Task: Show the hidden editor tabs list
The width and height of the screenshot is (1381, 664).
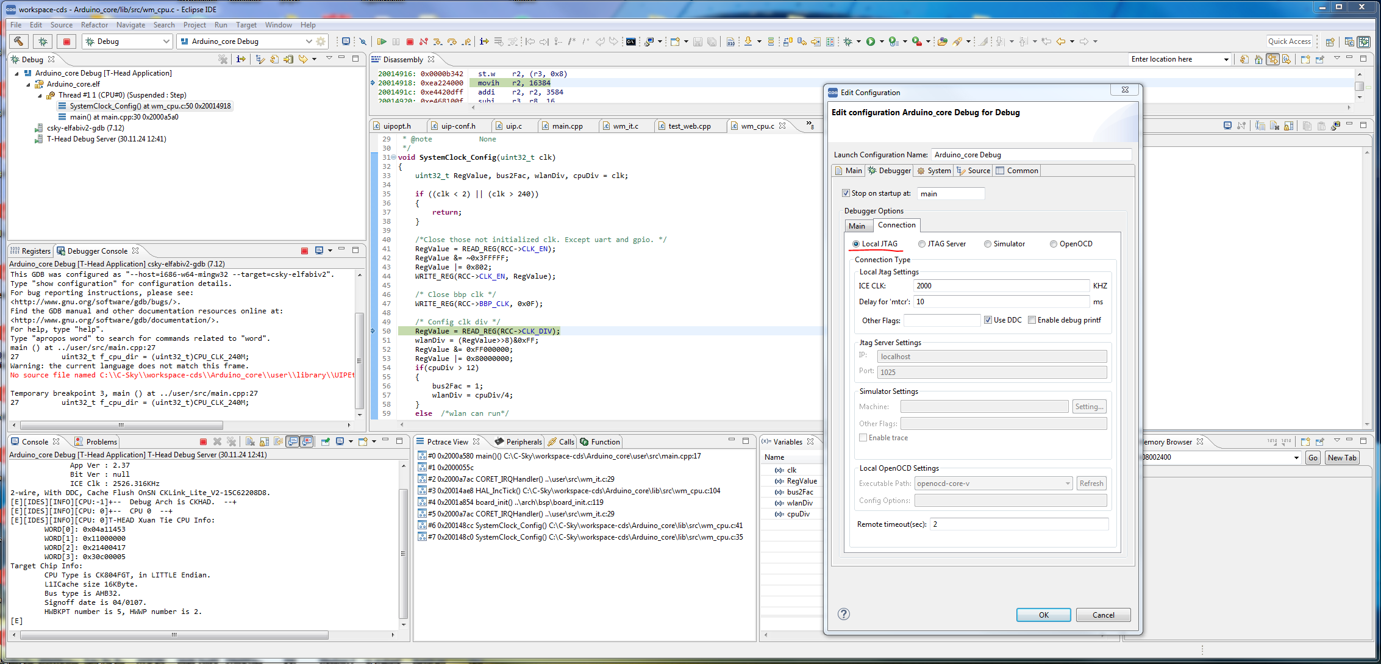Action: pyautogui.click(x=810, y=125)
